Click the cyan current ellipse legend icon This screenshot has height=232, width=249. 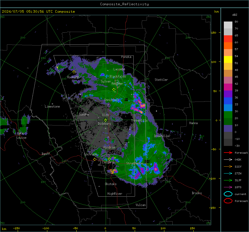228,194
